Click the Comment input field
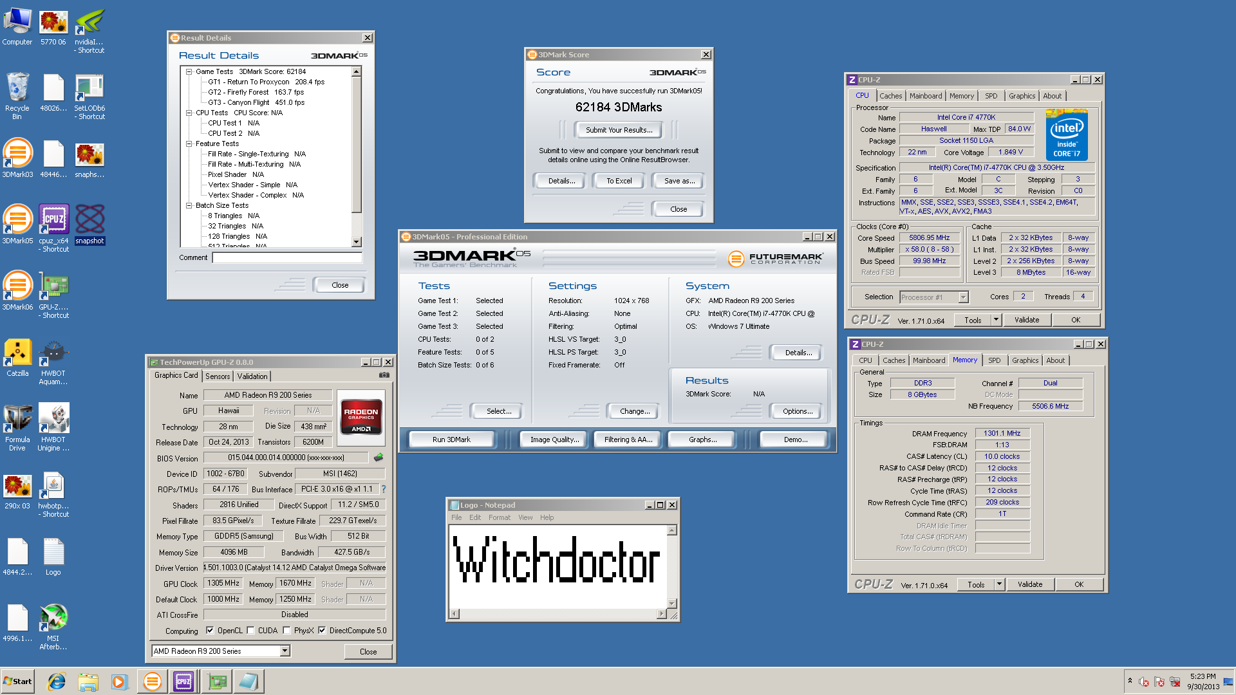This screenshot has height=695, width=1236. tap(287, 257)
